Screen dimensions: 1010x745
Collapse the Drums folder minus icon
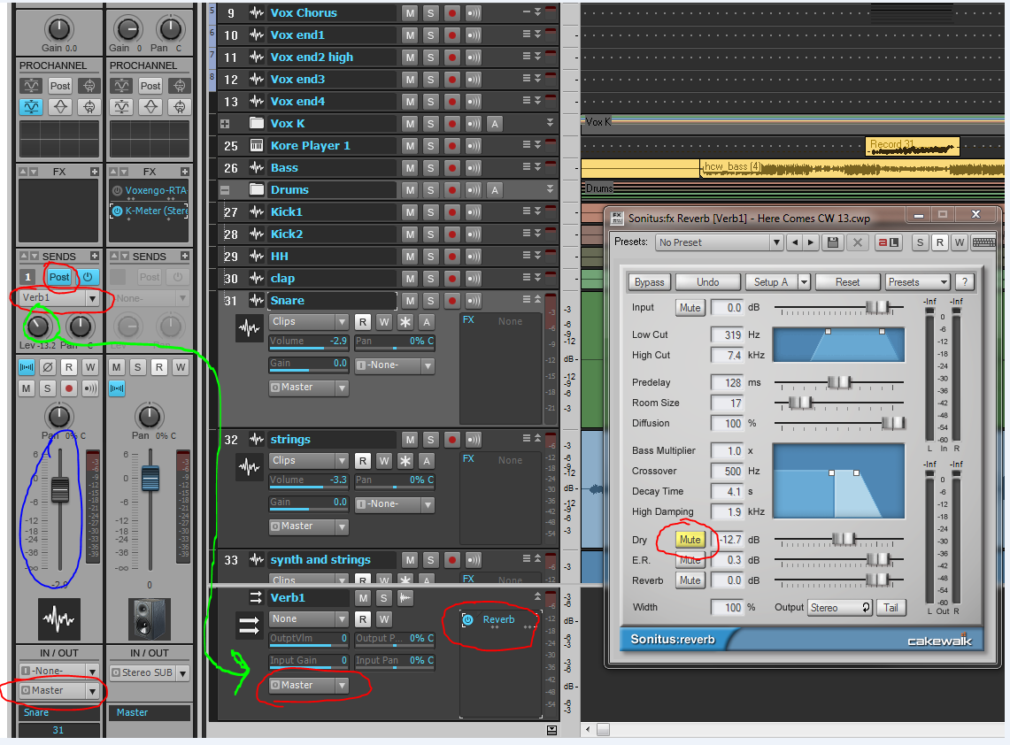pyautogui.click(x=225, y=190)
